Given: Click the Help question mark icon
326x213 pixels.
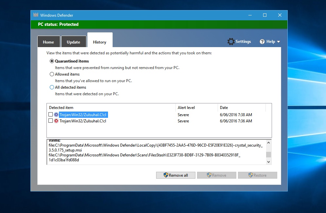Looking at the screenshot, I should (262, 42).
